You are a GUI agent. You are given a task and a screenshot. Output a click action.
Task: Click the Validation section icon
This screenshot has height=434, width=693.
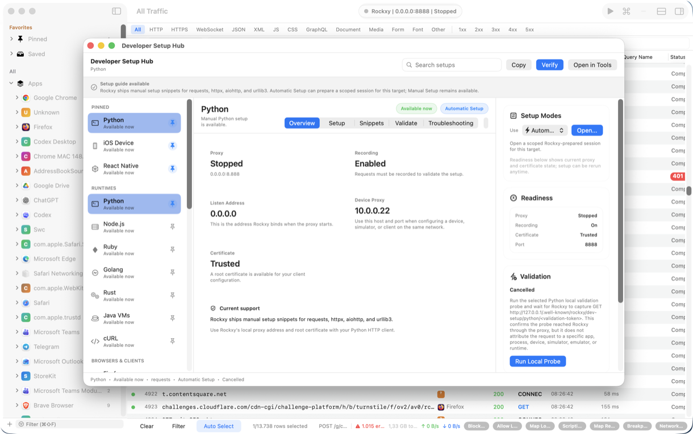pos(514,277)
